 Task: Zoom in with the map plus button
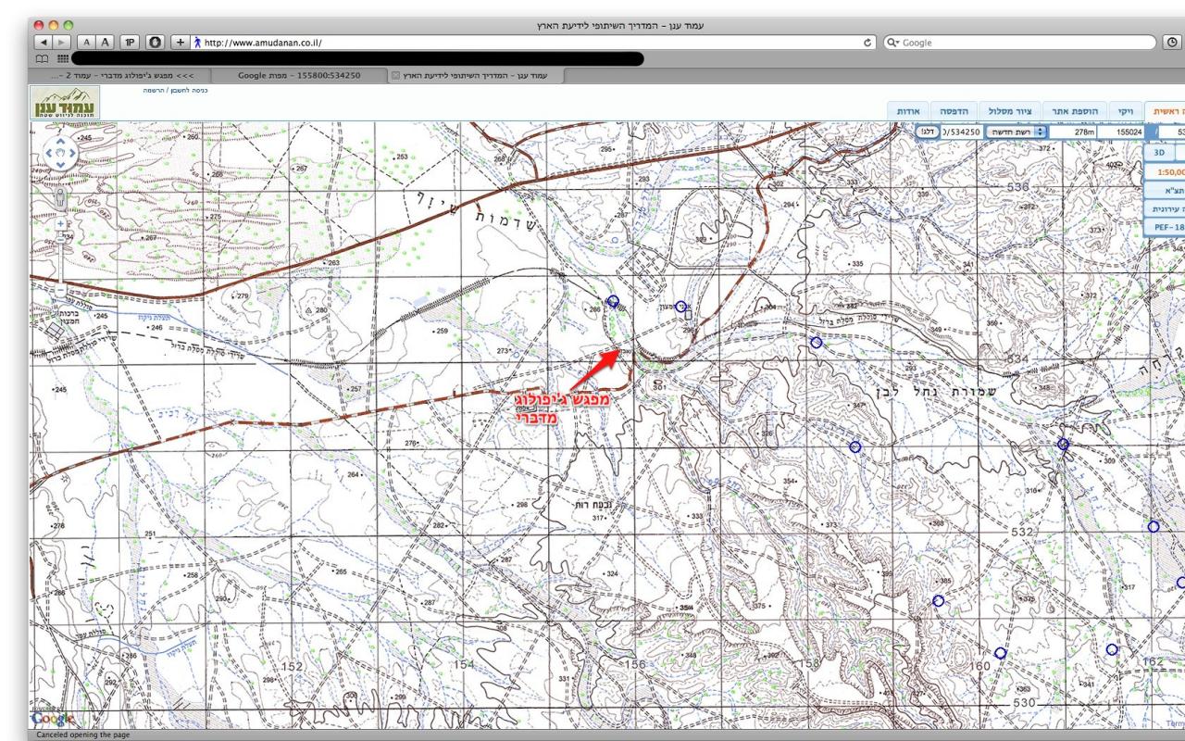(62, 223)
